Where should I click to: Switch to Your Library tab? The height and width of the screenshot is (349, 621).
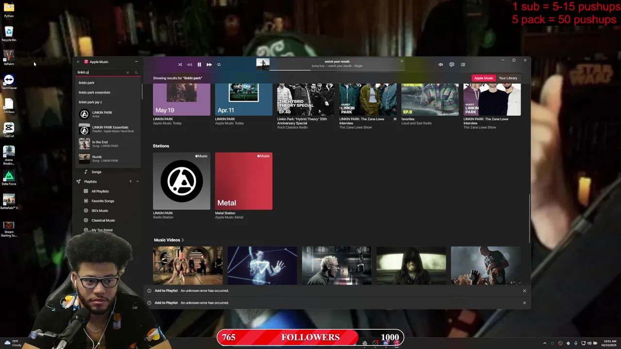click(x=508, y=78)
